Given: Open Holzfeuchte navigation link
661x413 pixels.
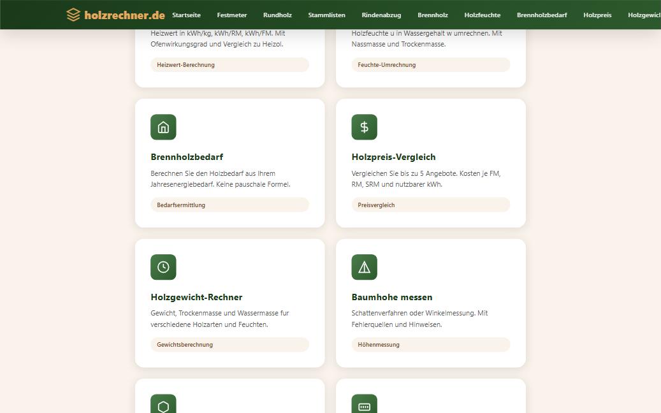Looking at the screenshot, I should pos(483,15).
